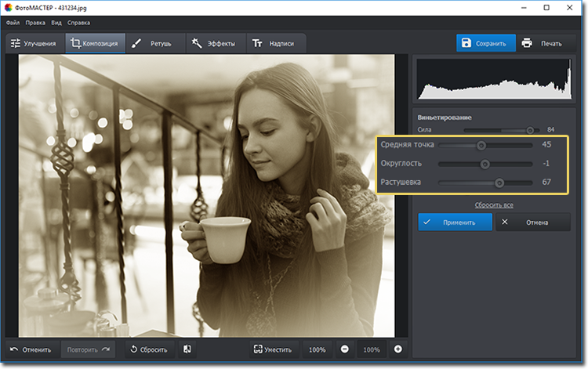Click the zoom in plus icon
Viewport: 588px width, 369px height.
pyautogui.click(x=397, y=349)
